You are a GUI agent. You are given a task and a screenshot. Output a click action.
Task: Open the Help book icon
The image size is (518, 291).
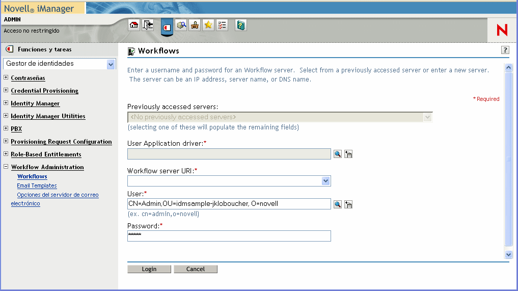241,25
